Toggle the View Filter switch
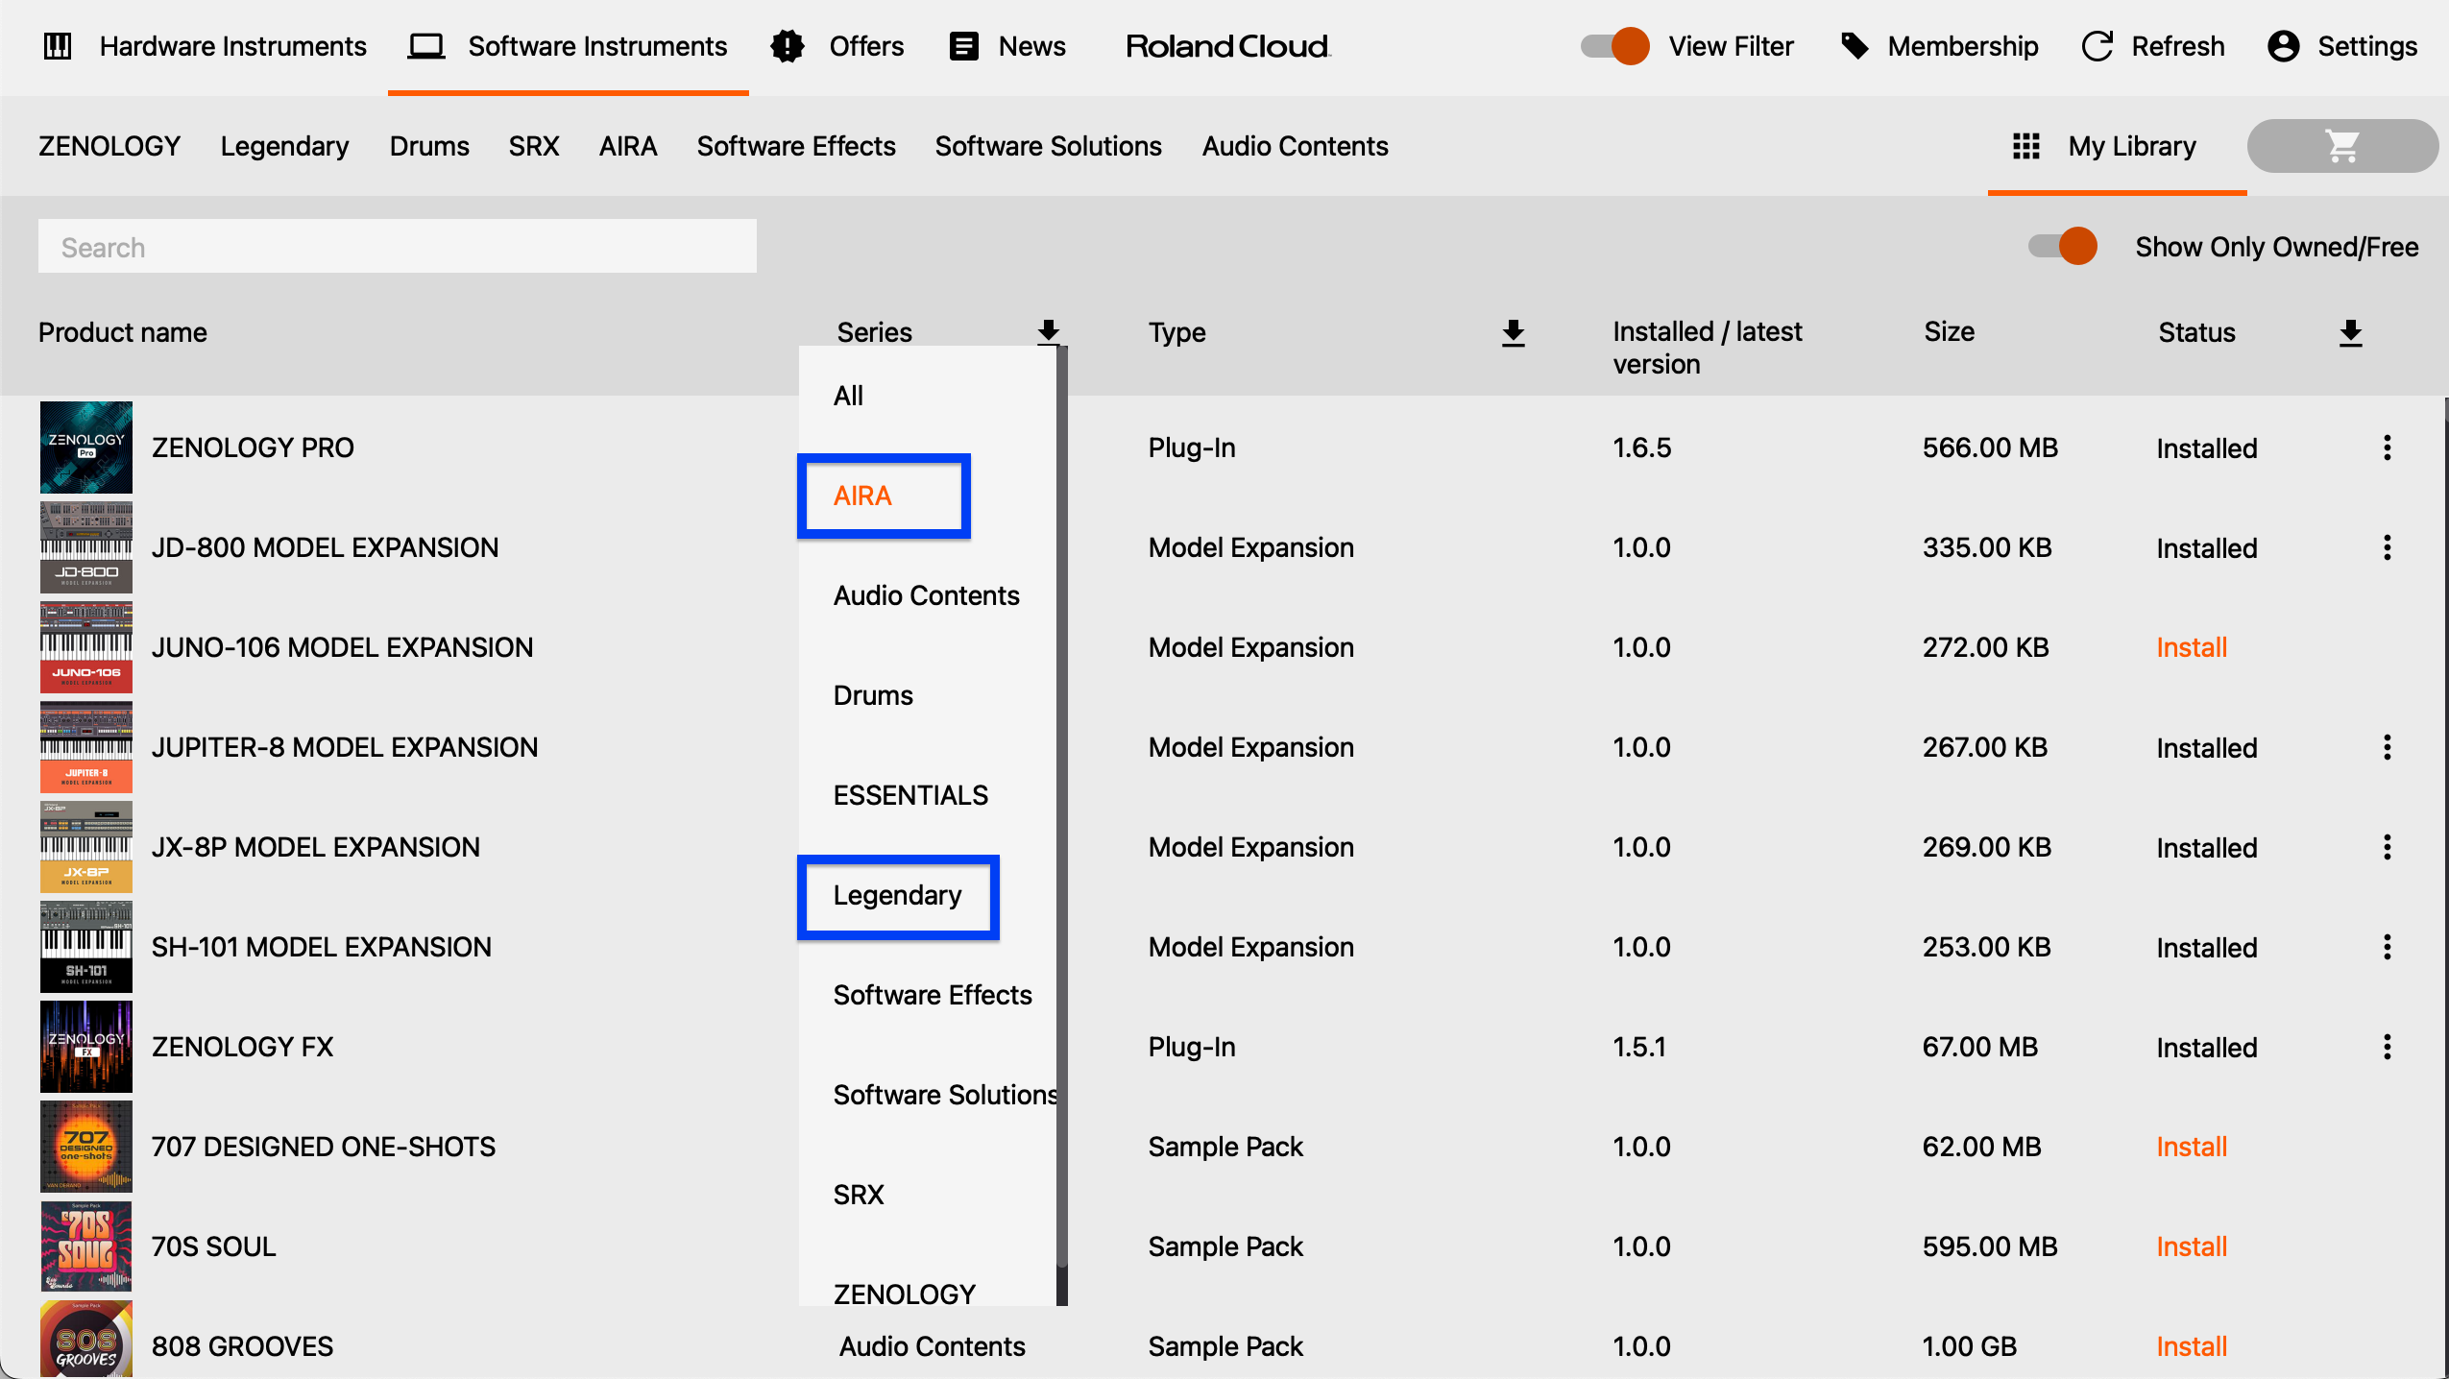This screenshot has width=2449, height=1379. pyautogui.click(x=1615, y=46)
